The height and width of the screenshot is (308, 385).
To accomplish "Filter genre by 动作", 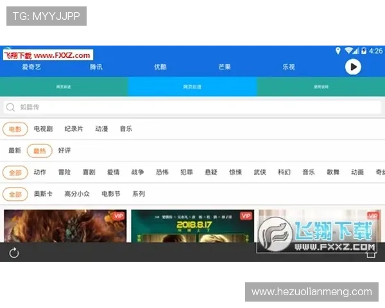I will click(40, 172).
